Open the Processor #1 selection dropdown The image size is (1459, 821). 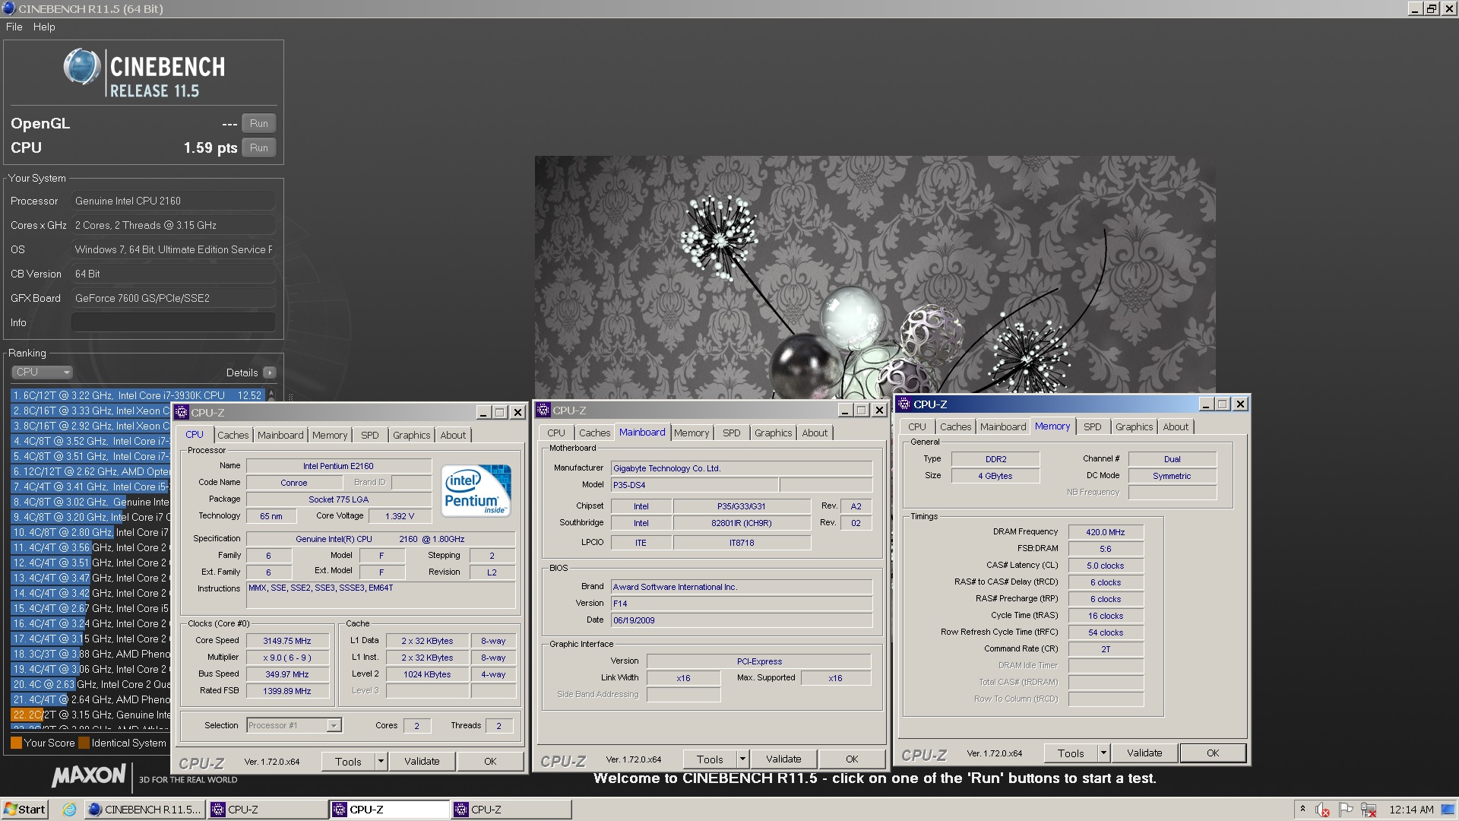[x=294, y=725]
